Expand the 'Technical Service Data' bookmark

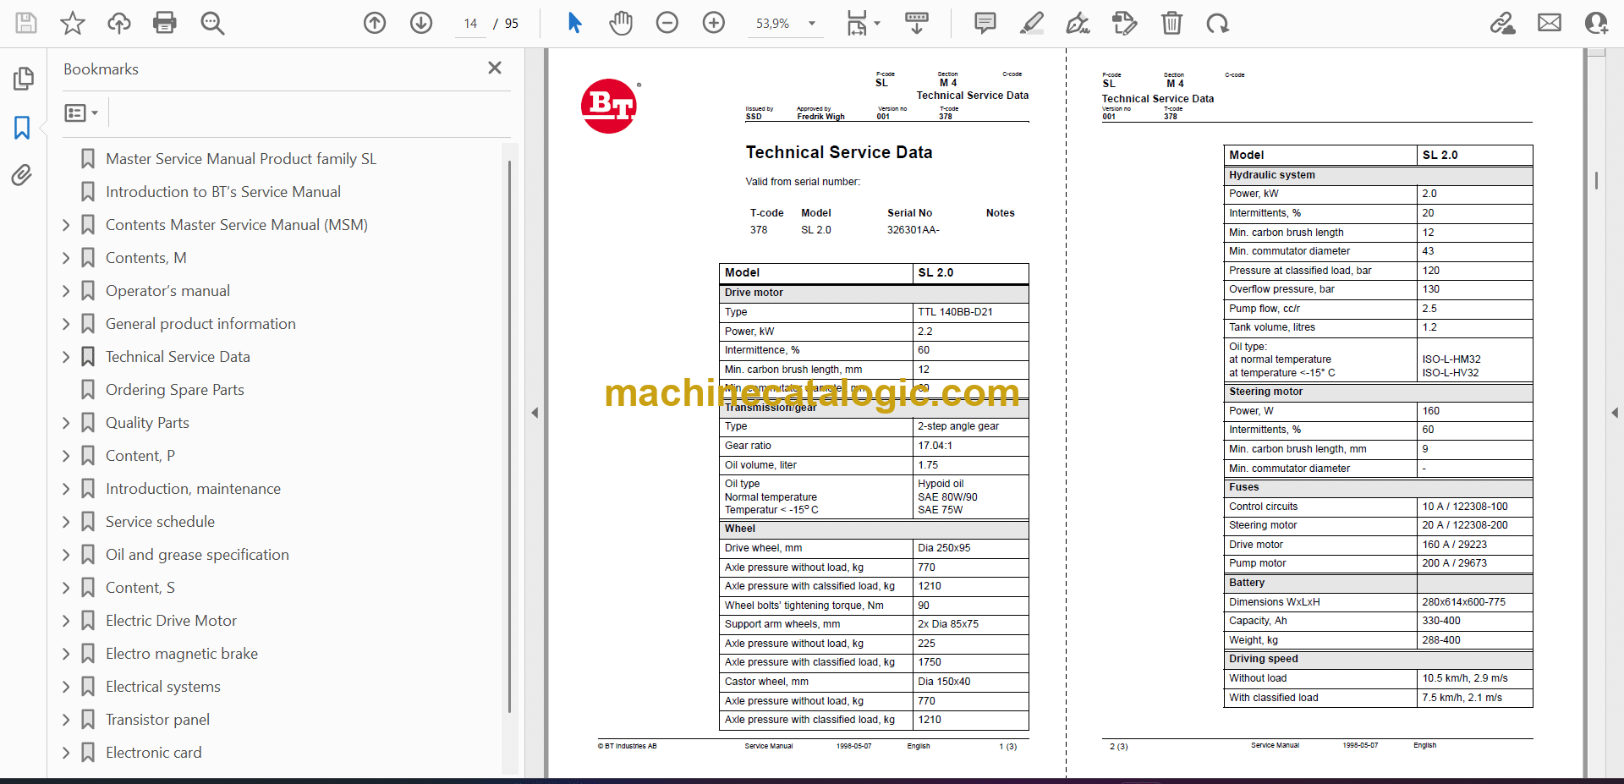[x=66, y=357]
